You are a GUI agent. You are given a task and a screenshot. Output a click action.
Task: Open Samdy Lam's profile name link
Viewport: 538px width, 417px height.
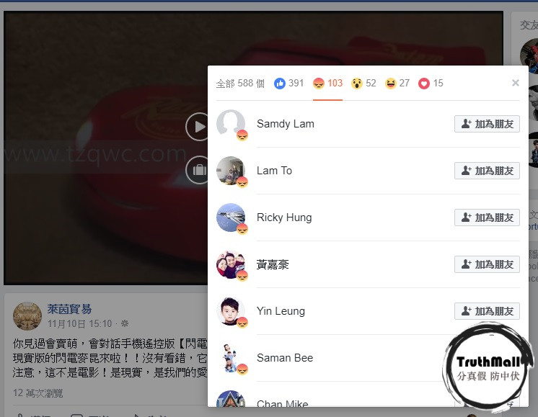click(x=285, y=124)
